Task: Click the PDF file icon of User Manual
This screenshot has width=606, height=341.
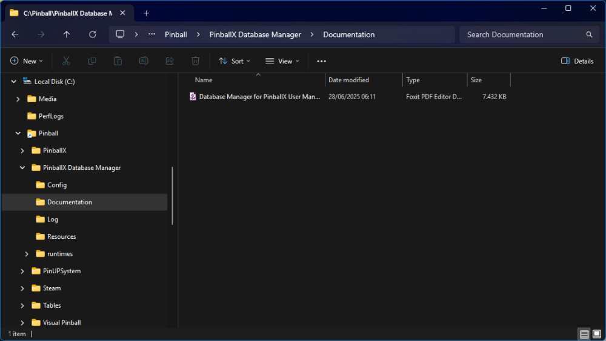Action: pyautogui.click(x=193, y=97)
